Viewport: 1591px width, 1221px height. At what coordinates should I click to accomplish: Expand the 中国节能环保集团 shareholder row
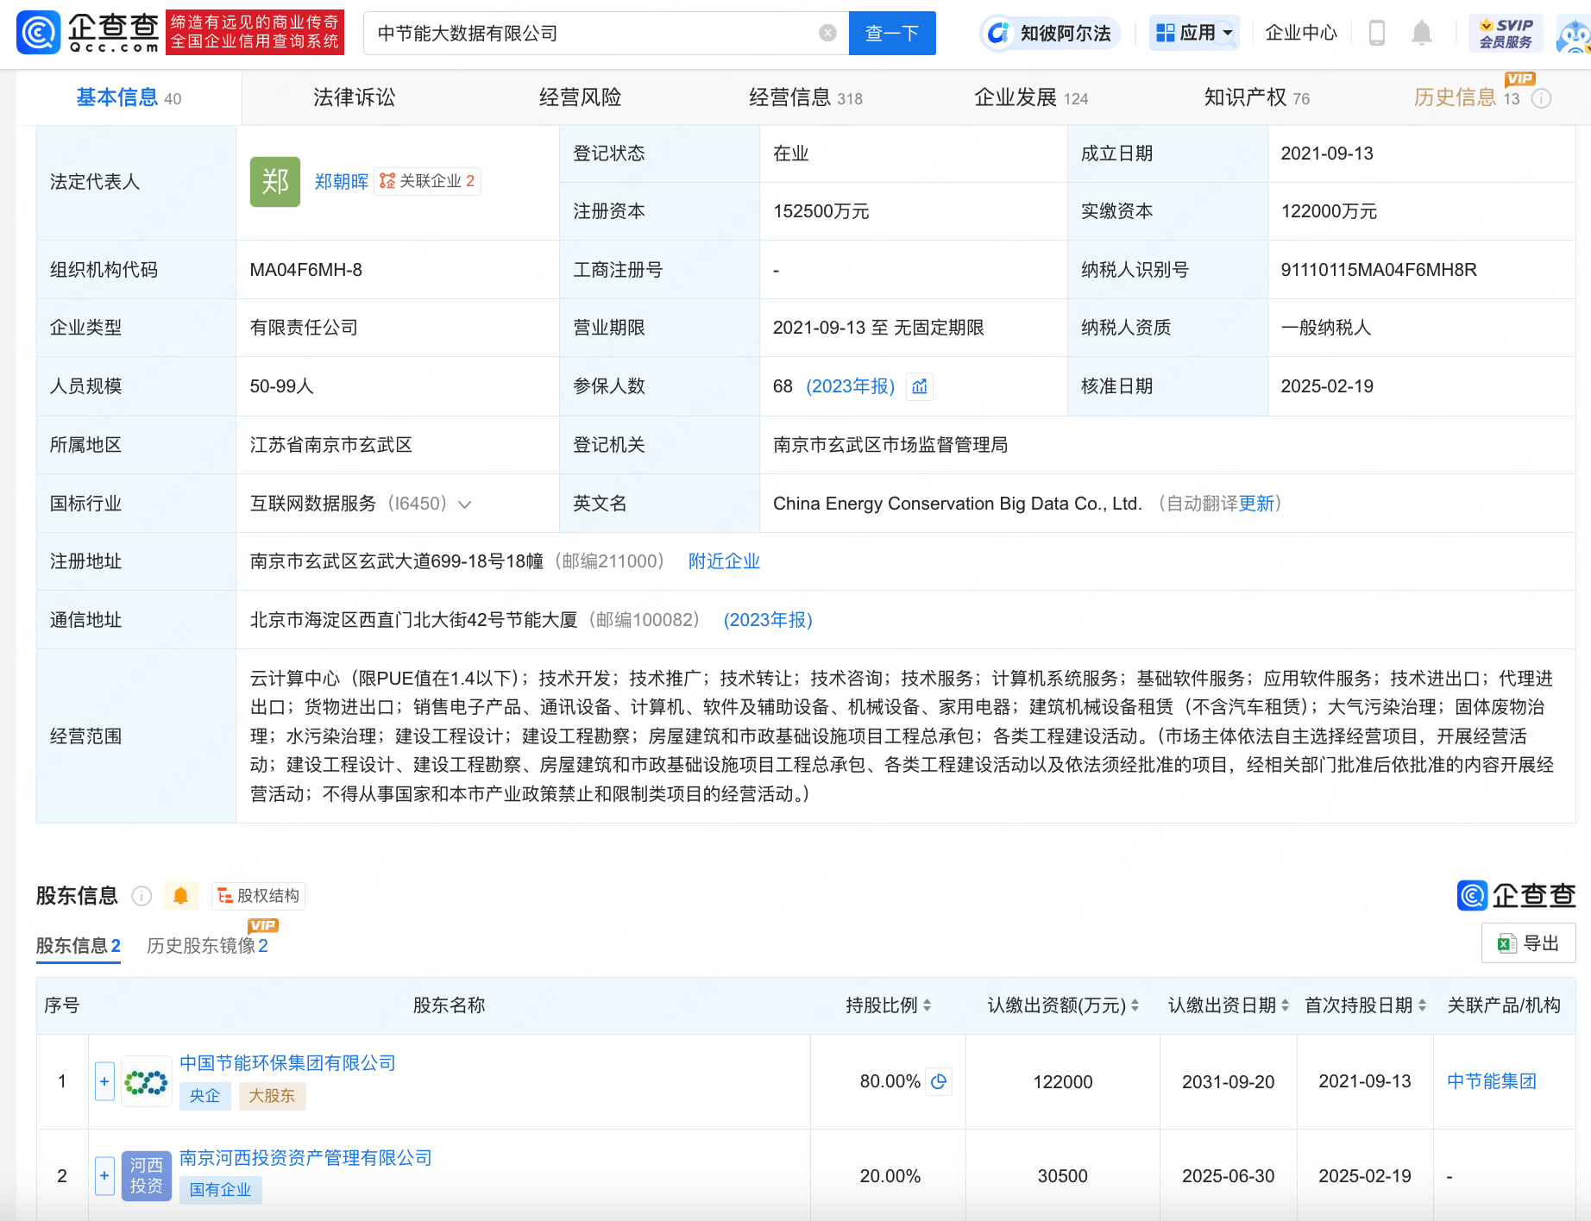tap(104, 1081)
